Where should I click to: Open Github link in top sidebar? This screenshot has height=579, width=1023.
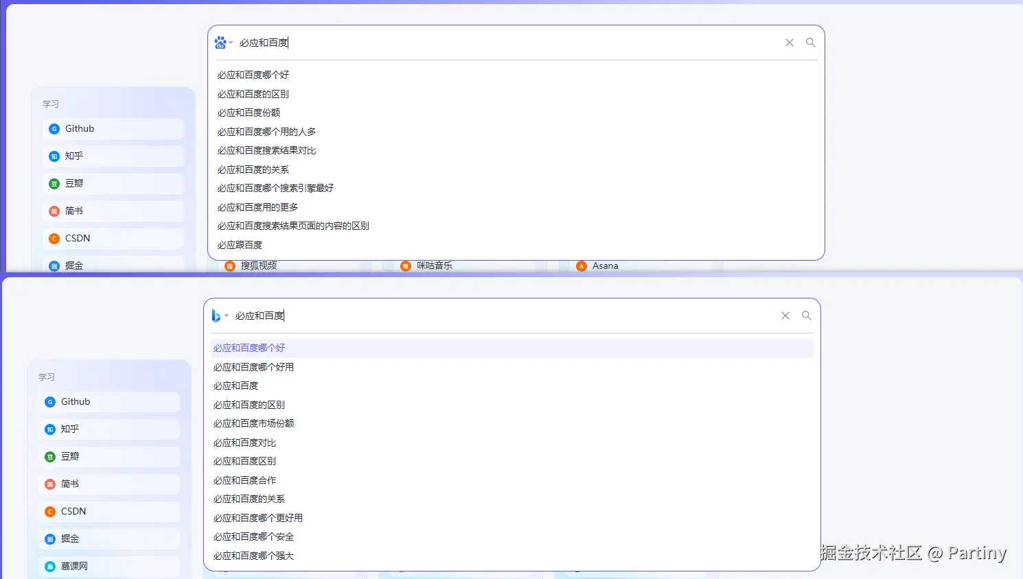[x=113, y=129]
